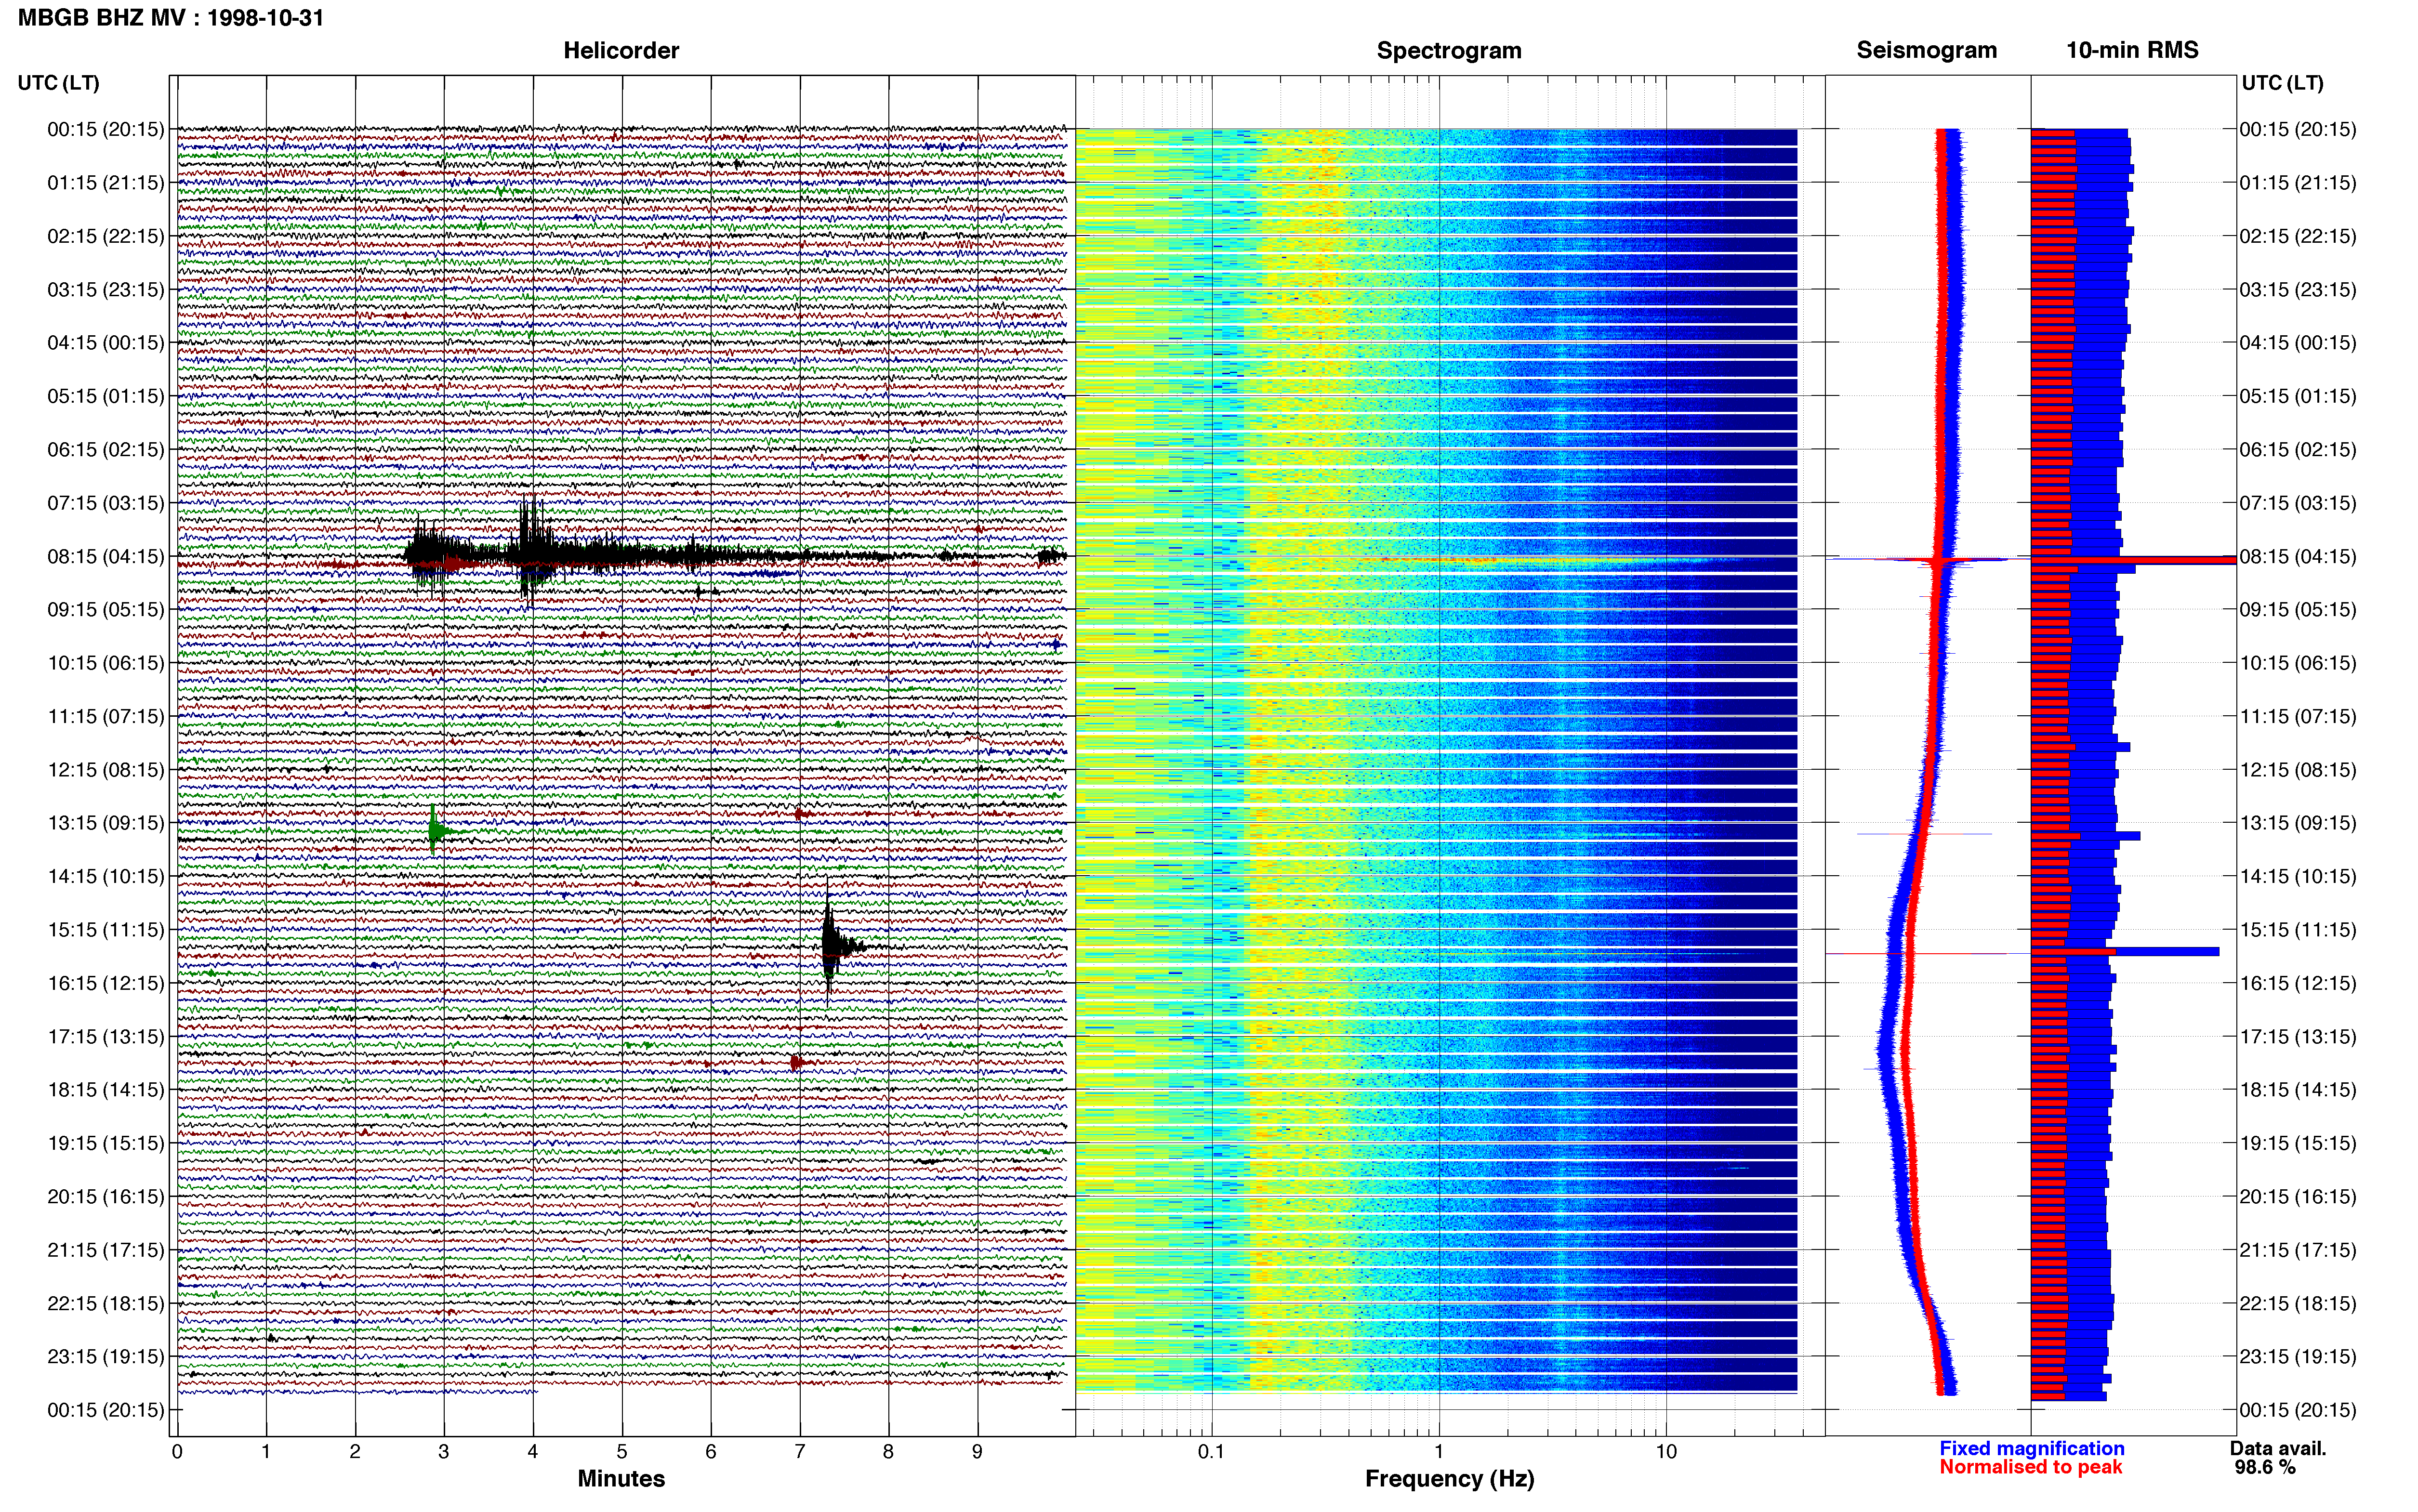
Task: Click left-axis time label '01:15 (21:15)'
Action: [x=105, y=183]
